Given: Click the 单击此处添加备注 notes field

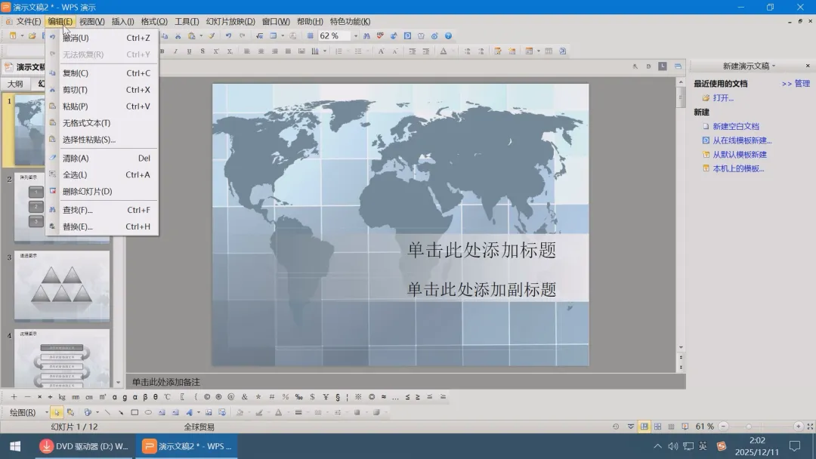Looking at the screenshot, I should click(x=406, y=382).
